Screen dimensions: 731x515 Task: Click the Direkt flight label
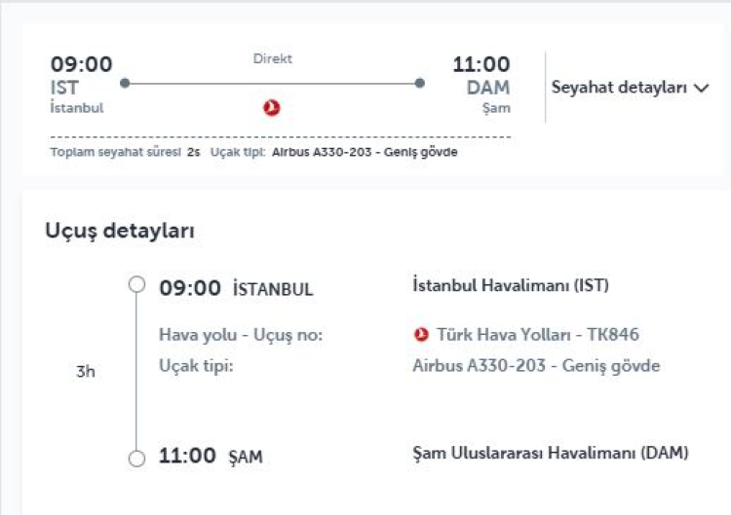(x=272, y=59)
